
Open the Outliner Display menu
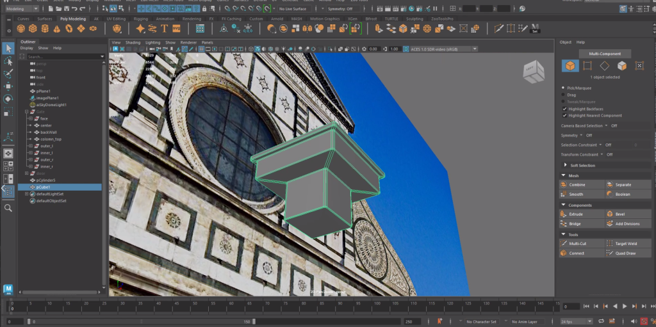(x=26, y=48)
